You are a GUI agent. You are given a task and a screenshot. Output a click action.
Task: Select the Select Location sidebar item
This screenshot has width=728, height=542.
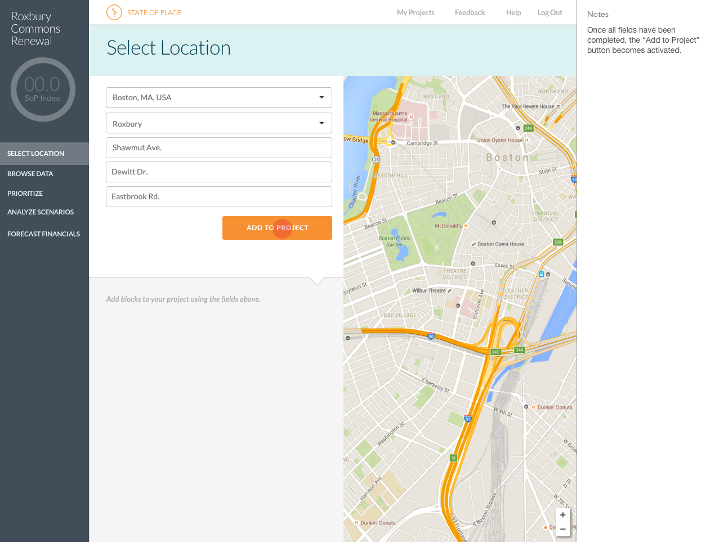click(44, 154)
